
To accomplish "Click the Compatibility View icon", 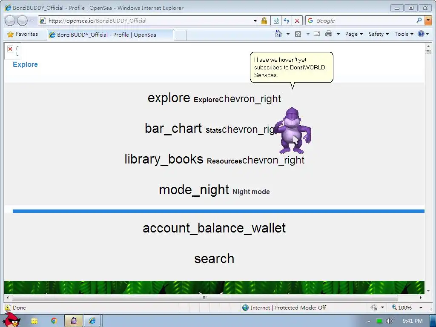I will (276, 21).
